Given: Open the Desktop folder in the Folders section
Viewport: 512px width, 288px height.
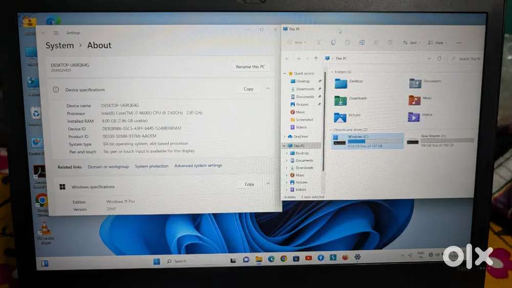Looking at the screenshot, I should tap(342, 83).
